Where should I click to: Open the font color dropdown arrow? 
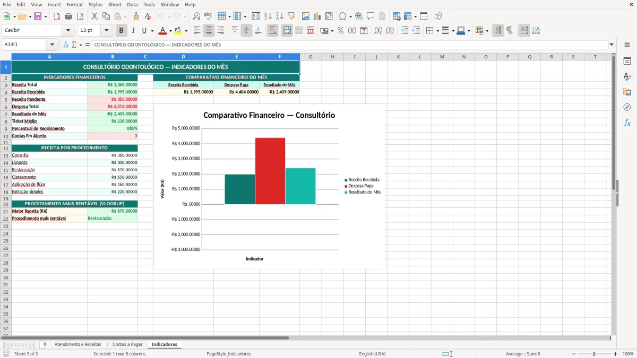(x=170, y=31)
